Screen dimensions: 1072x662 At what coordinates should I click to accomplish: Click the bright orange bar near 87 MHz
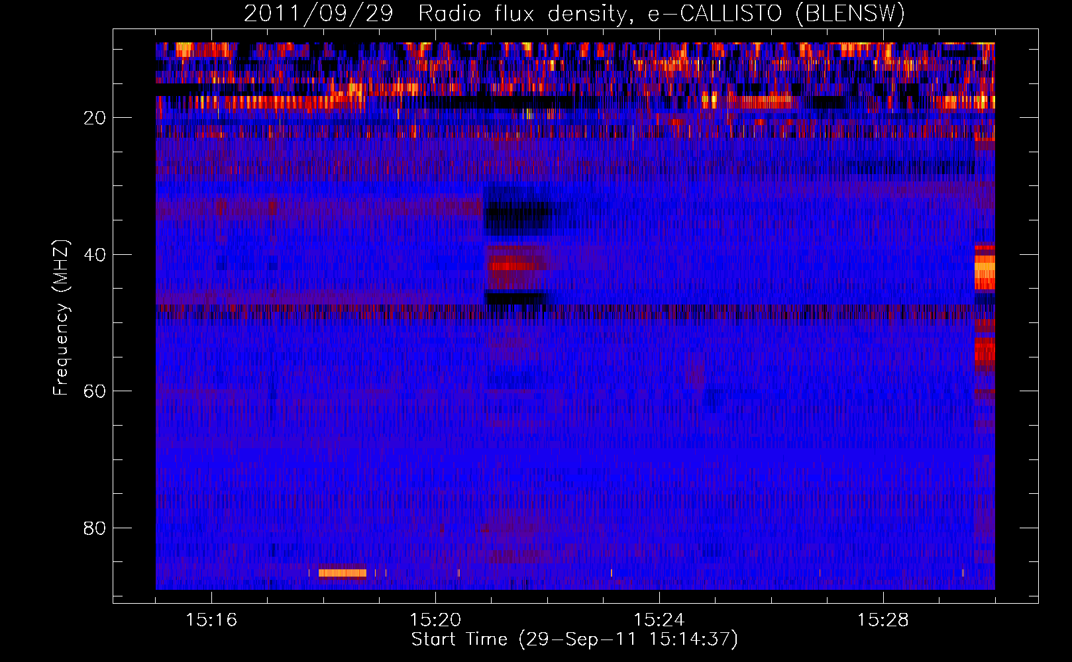click(343, 573)
